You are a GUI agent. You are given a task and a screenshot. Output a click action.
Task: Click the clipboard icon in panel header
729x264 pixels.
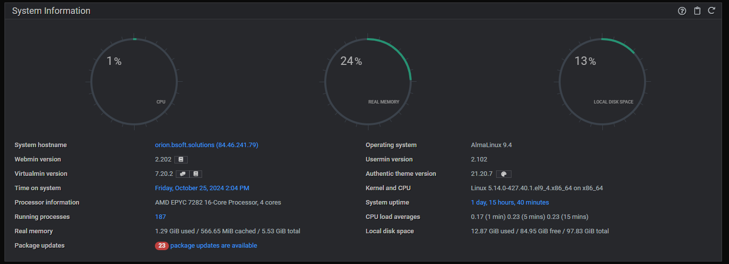click(x=697, y=11)
